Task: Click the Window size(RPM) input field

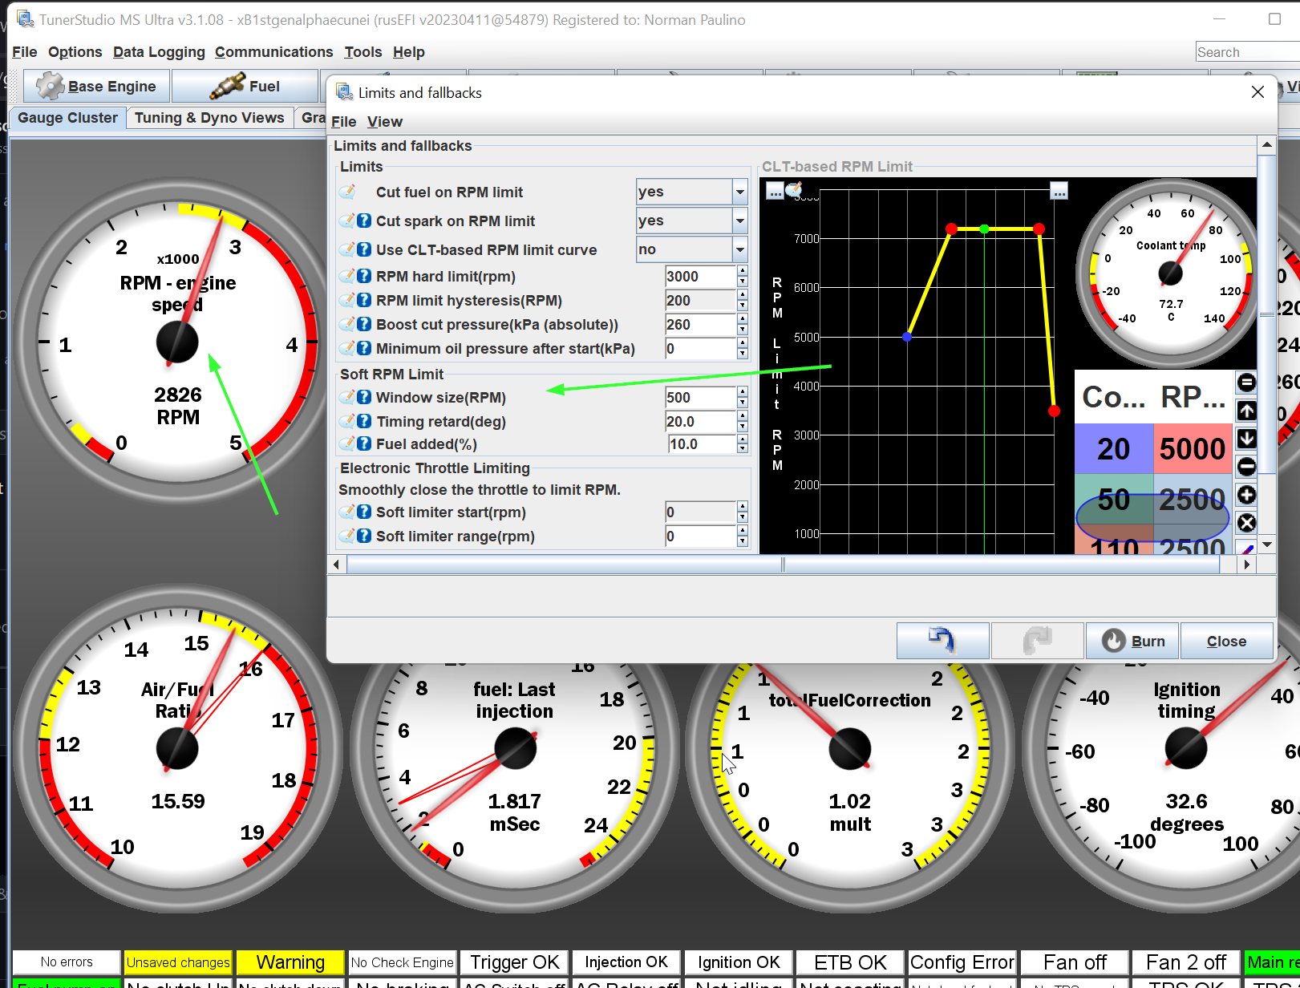Action: click(699, 397)
